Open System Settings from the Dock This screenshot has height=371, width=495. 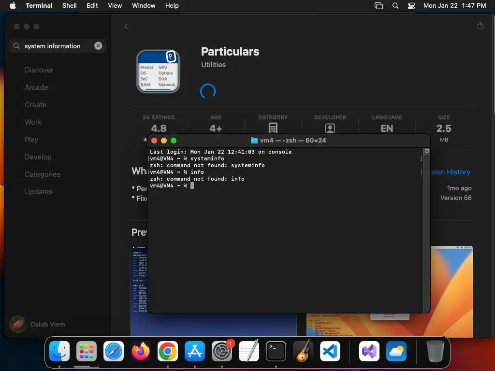222,351
